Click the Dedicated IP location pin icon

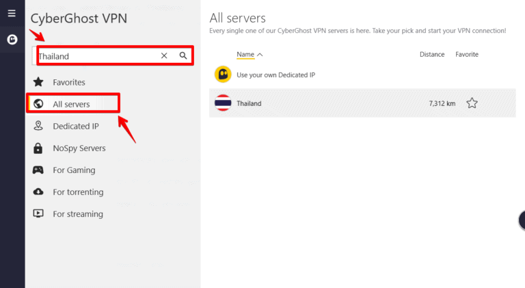pyautogui.click(x=38, y=126)
